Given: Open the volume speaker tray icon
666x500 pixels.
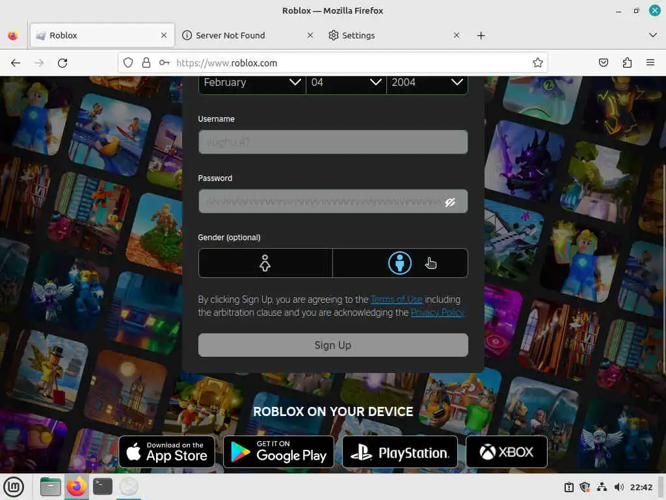Looking at the screenshot, I should pyautogui.click(x=619, y=487).
